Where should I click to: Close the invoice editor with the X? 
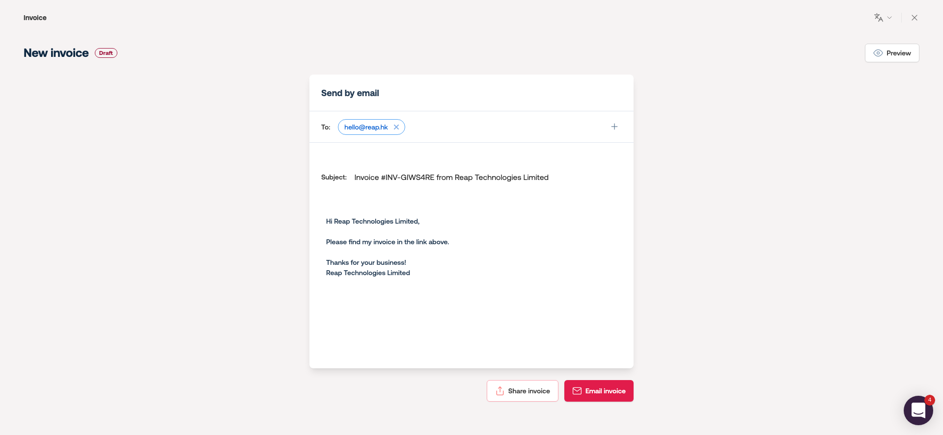(x=914, y=18)
